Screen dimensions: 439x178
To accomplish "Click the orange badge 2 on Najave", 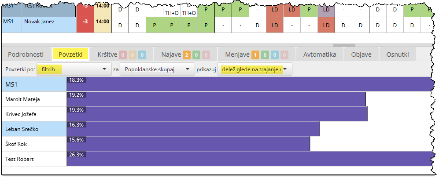I will [187, 55].
